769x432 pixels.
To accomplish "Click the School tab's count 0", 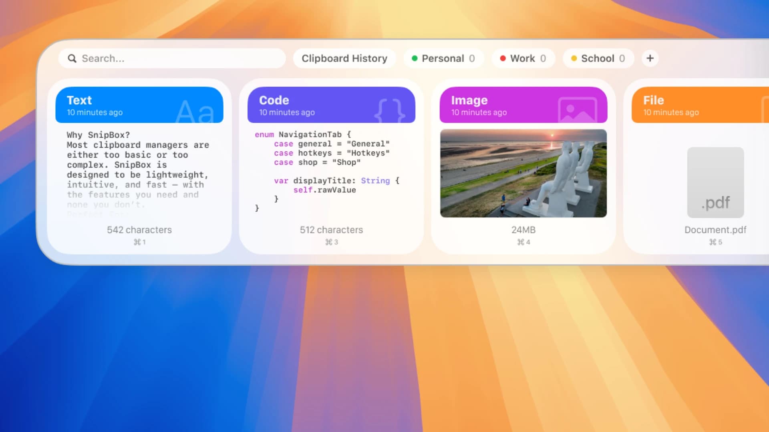I will (622, 58).
